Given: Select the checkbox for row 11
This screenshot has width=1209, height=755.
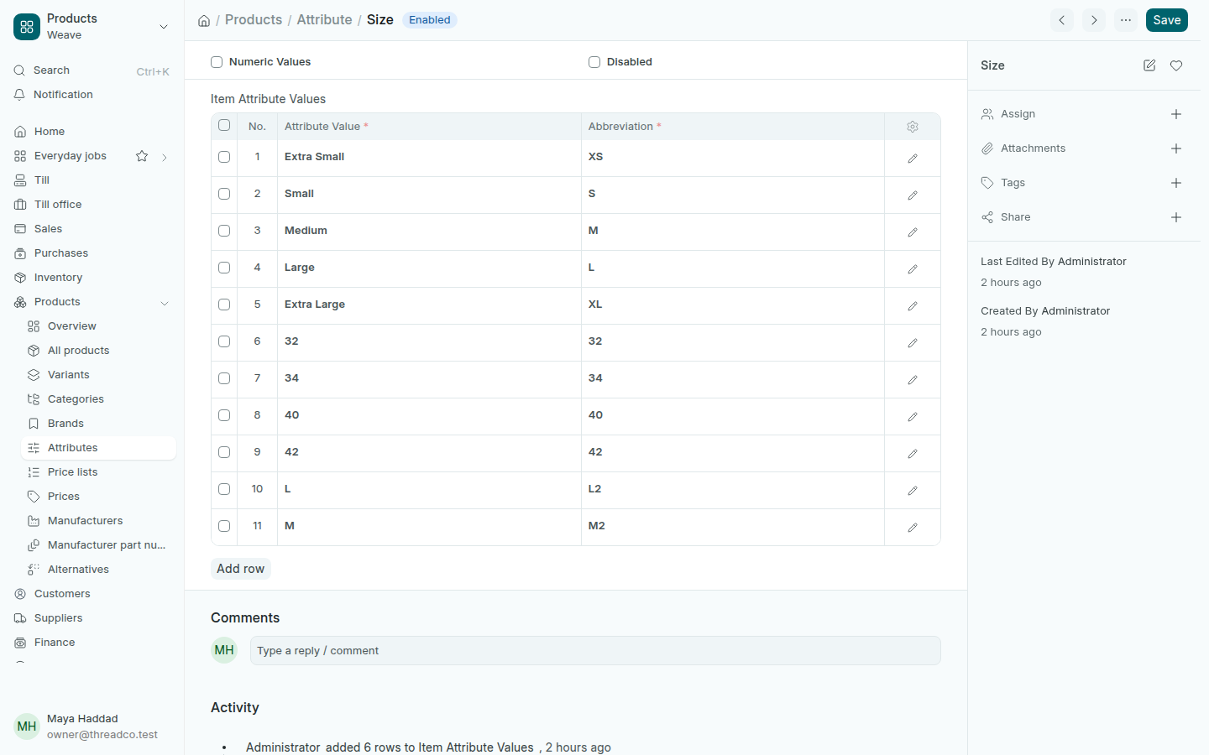Looking at the screenshot, I should 224,526.
